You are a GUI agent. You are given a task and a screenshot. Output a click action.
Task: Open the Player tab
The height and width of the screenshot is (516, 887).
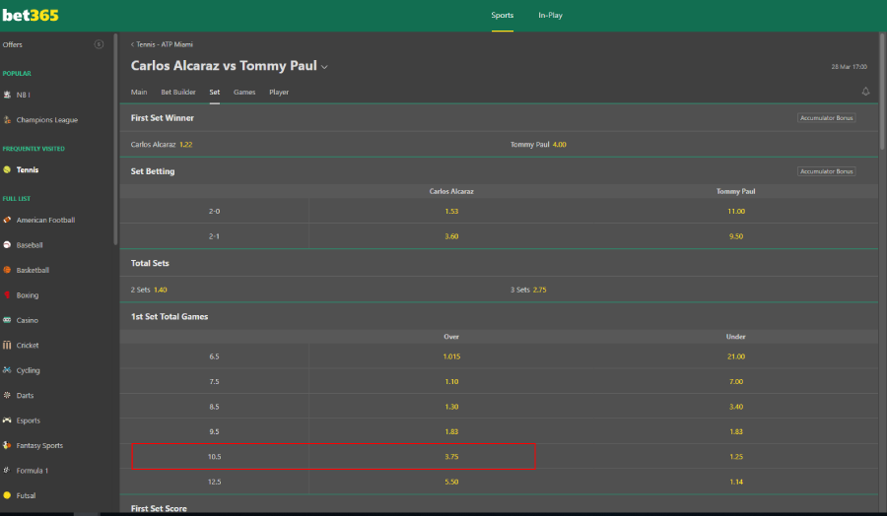click(279, 93)
